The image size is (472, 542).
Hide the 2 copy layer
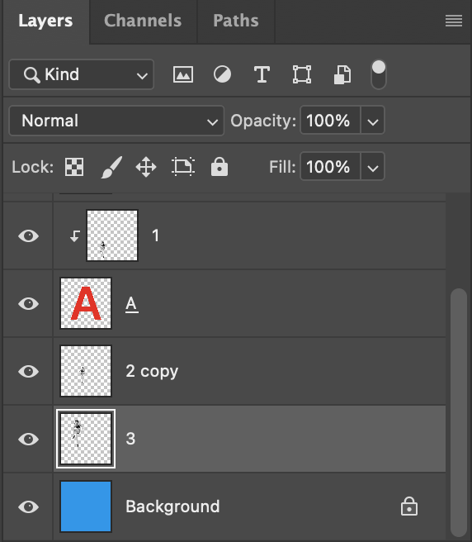28,372
